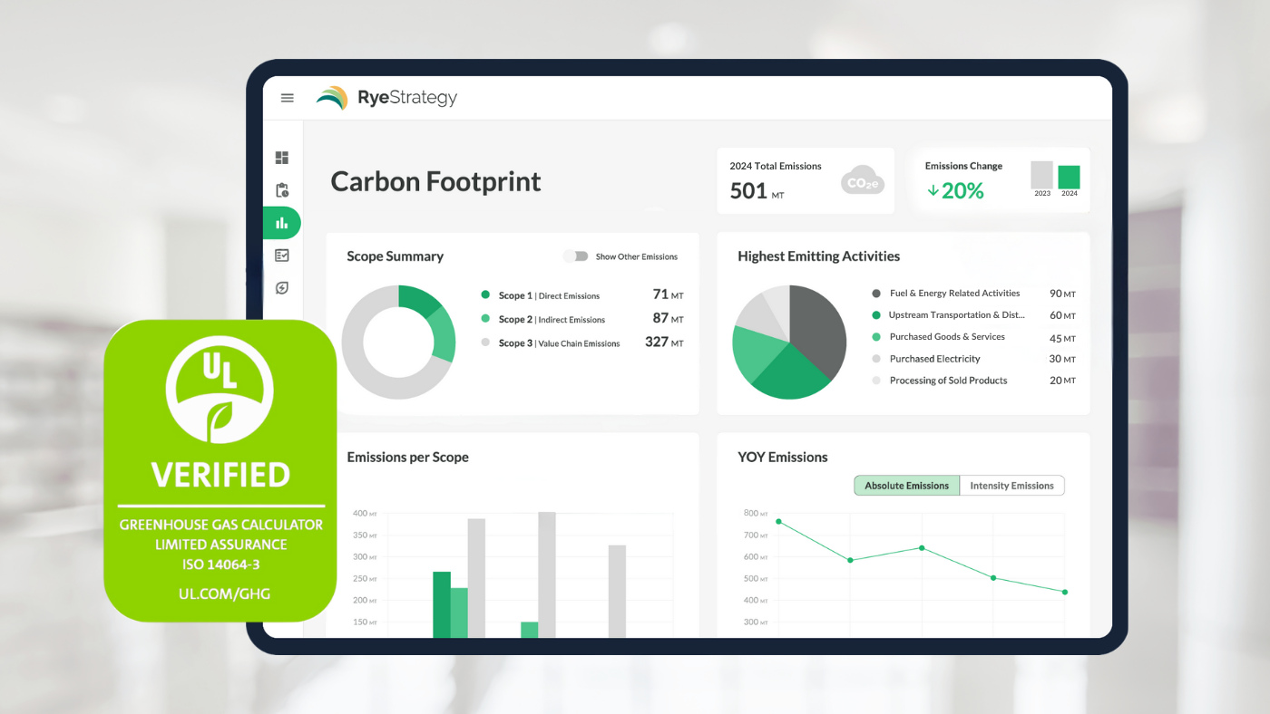Click the Fuel & Energy legend dot

pyautogui.click(x=876, y=294)
